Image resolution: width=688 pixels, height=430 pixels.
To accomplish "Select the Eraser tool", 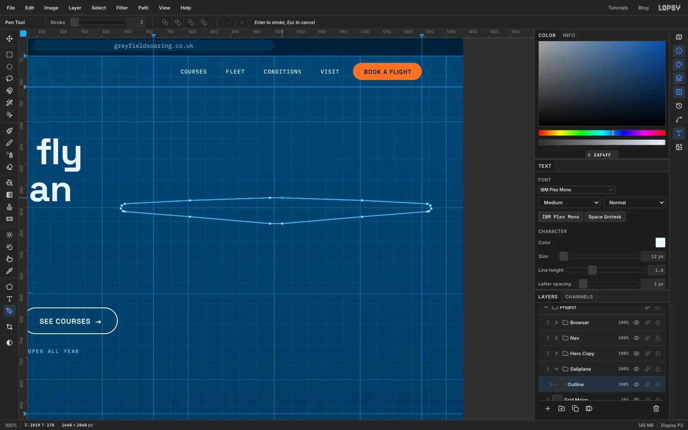I will (9, 167).
